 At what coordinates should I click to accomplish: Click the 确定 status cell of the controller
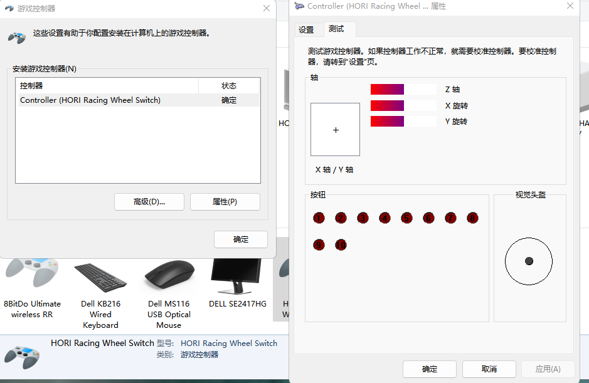click(229, 100)
